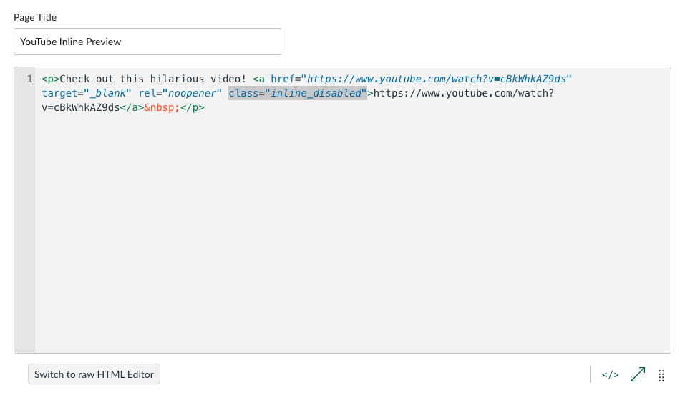The height and width of the screenshot is (395, 685).
Task: Click the target="_blank" attribute text
Action: click(87, 93)
